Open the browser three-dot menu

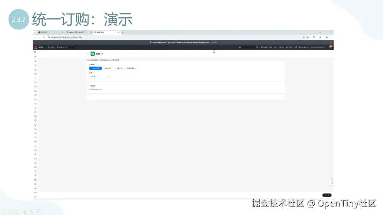[331, 37]
